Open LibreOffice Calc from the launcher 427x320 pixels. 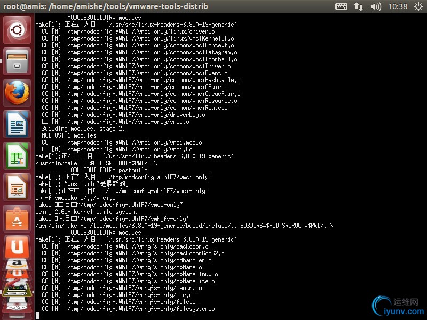click(x=17, y=156)
